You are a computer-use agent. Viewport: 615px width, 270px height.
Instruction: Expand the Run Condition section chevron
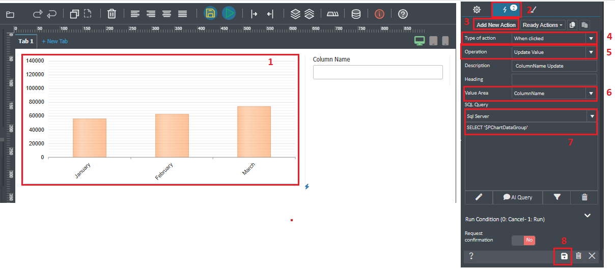(587, 216)
